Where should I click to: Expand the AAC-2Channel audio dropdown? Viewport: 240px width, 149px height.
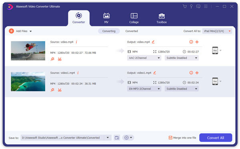click(x=144, y=58)
